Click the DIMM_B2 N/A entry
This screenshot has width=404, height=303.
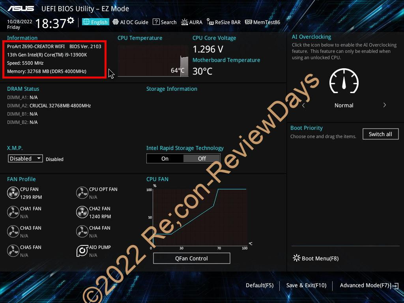click(x=22, y=122)
